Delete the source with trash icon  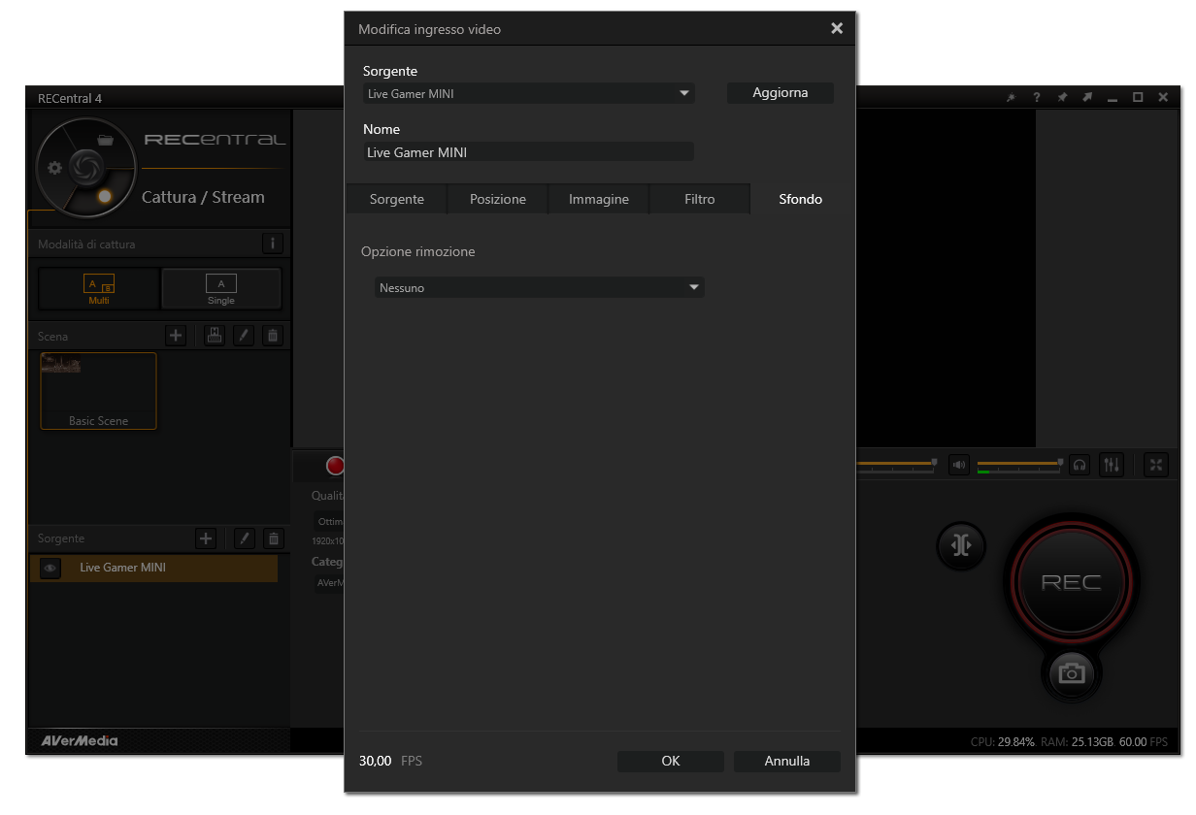point(274,538)
